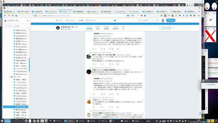Go to Firefox home page icon
This screenshot has height=123, width=218.
click(x=16, y=16)
